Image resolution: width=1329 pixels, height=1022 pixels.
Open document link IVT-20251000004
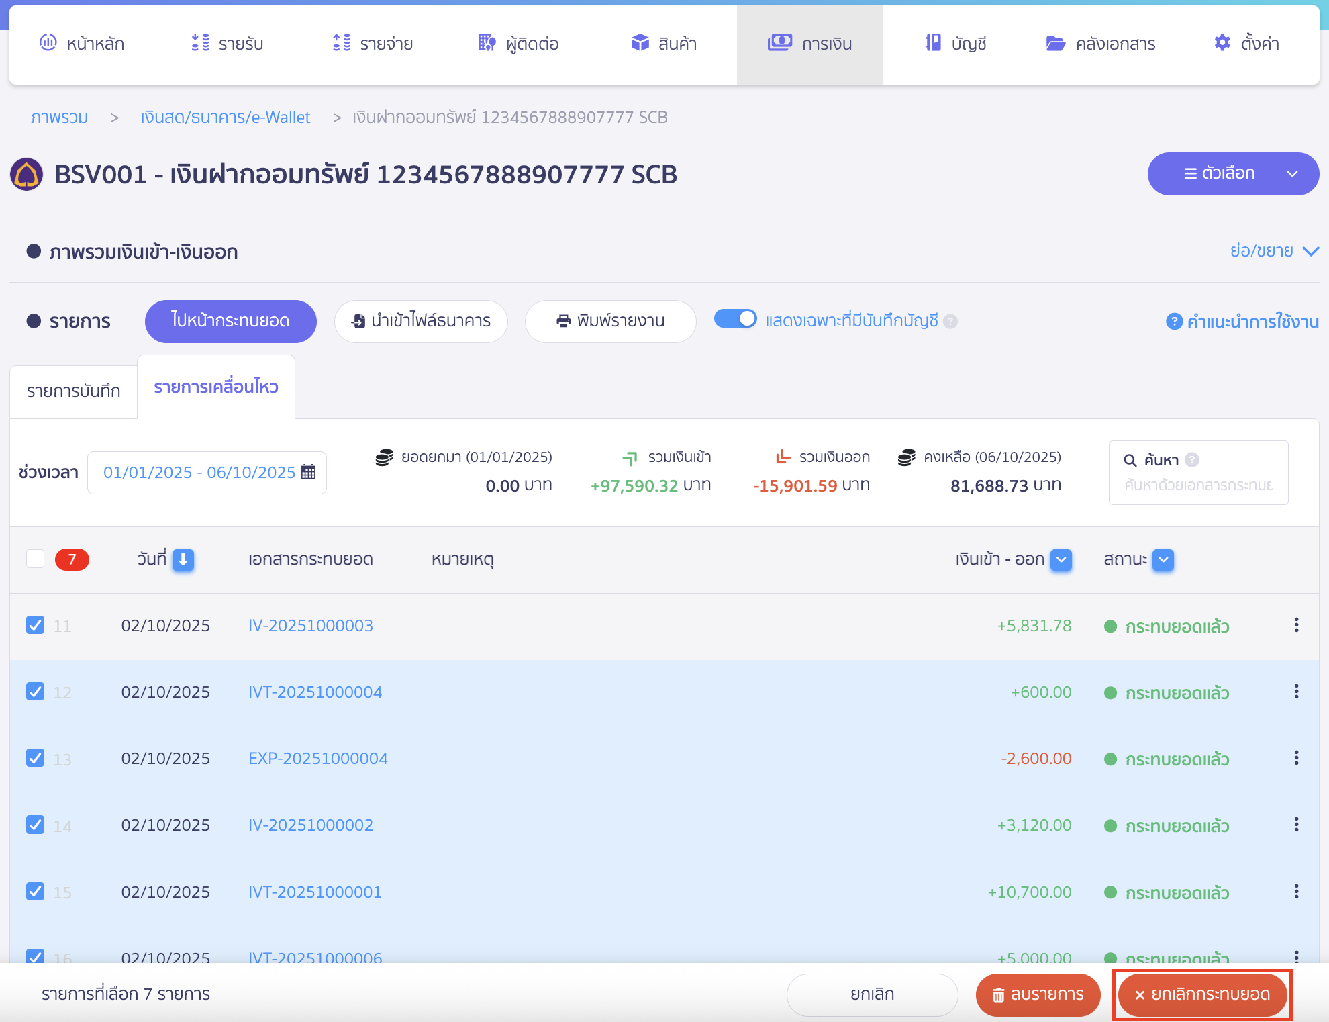[x=315, y=692]
